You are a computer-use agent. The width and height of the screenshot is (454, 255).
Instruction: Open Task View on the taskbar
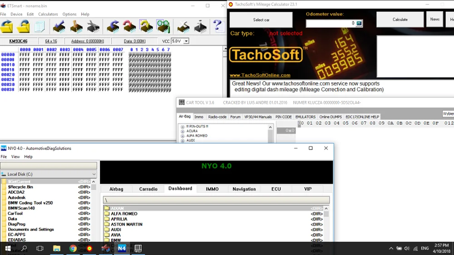tap(40, 248)
